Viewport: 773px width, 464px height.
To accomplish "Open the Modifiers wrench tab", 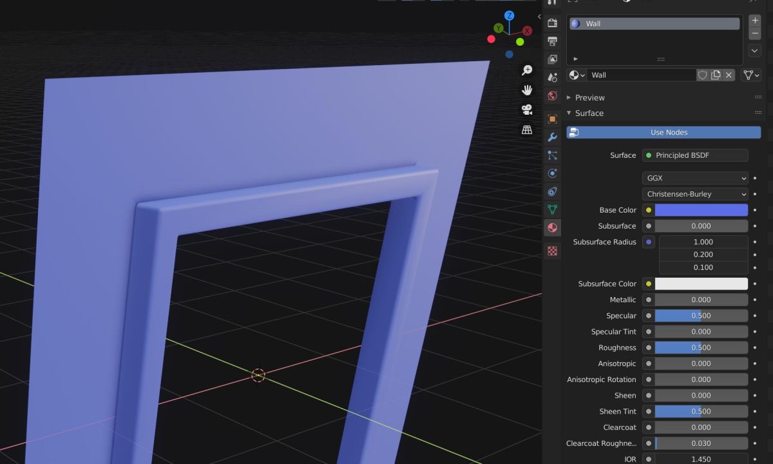I will (552, 137).
